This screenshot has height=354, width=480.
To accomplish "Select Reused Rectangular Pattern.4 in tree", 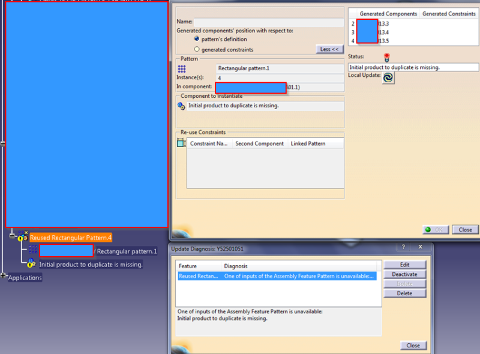I will pos(71,238).
